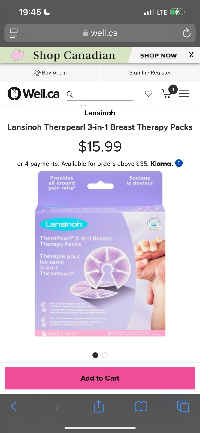Tap the search magnifier icon
Image resolution: width=200 pixels, height=433 pixels.
click(x=70, y=94)
